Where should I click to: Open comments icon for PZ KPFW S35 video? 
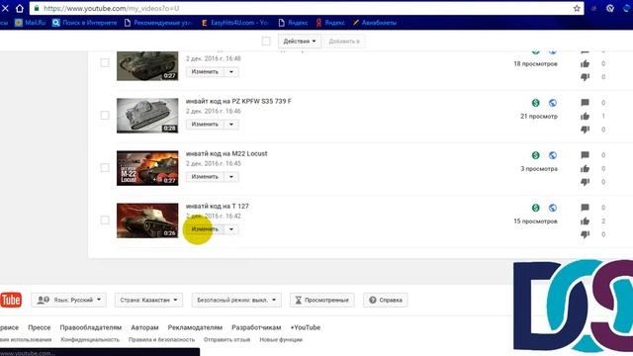tap(585, 103)
